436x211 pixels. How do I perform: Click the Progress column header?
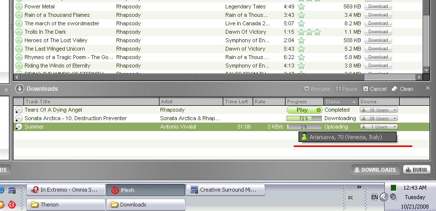point(304,102)
